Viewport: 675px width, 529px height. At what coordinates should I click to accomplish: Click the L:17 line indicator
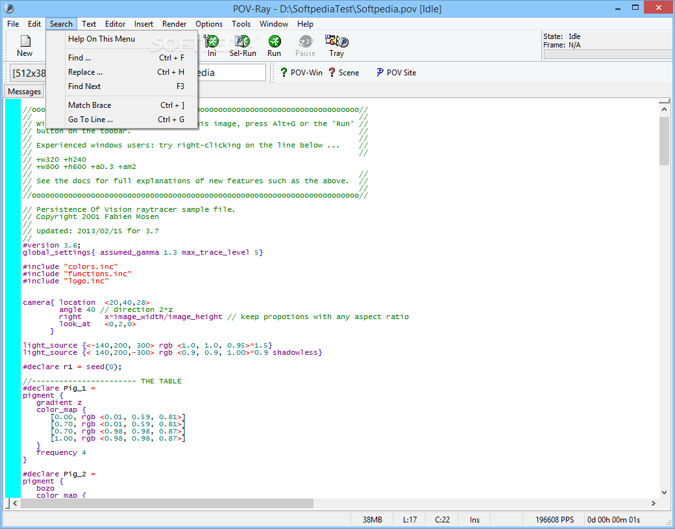click(410, 519)
